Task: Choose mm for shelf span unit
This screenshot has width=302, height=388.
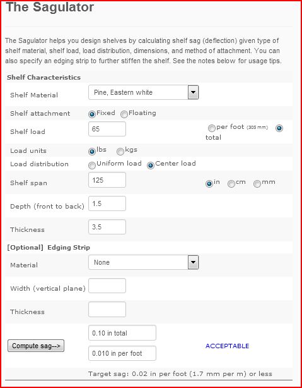Action: tap(257, 184)
